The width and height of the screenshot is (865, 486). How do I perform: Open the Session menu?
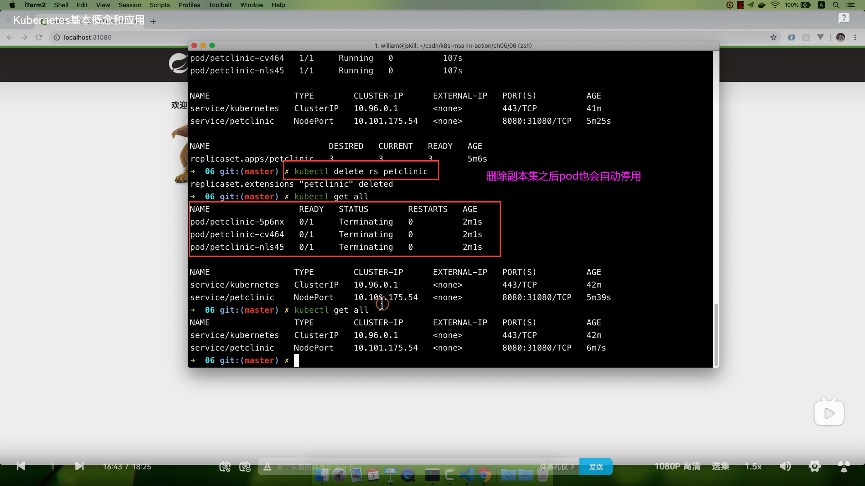(130, 5)
